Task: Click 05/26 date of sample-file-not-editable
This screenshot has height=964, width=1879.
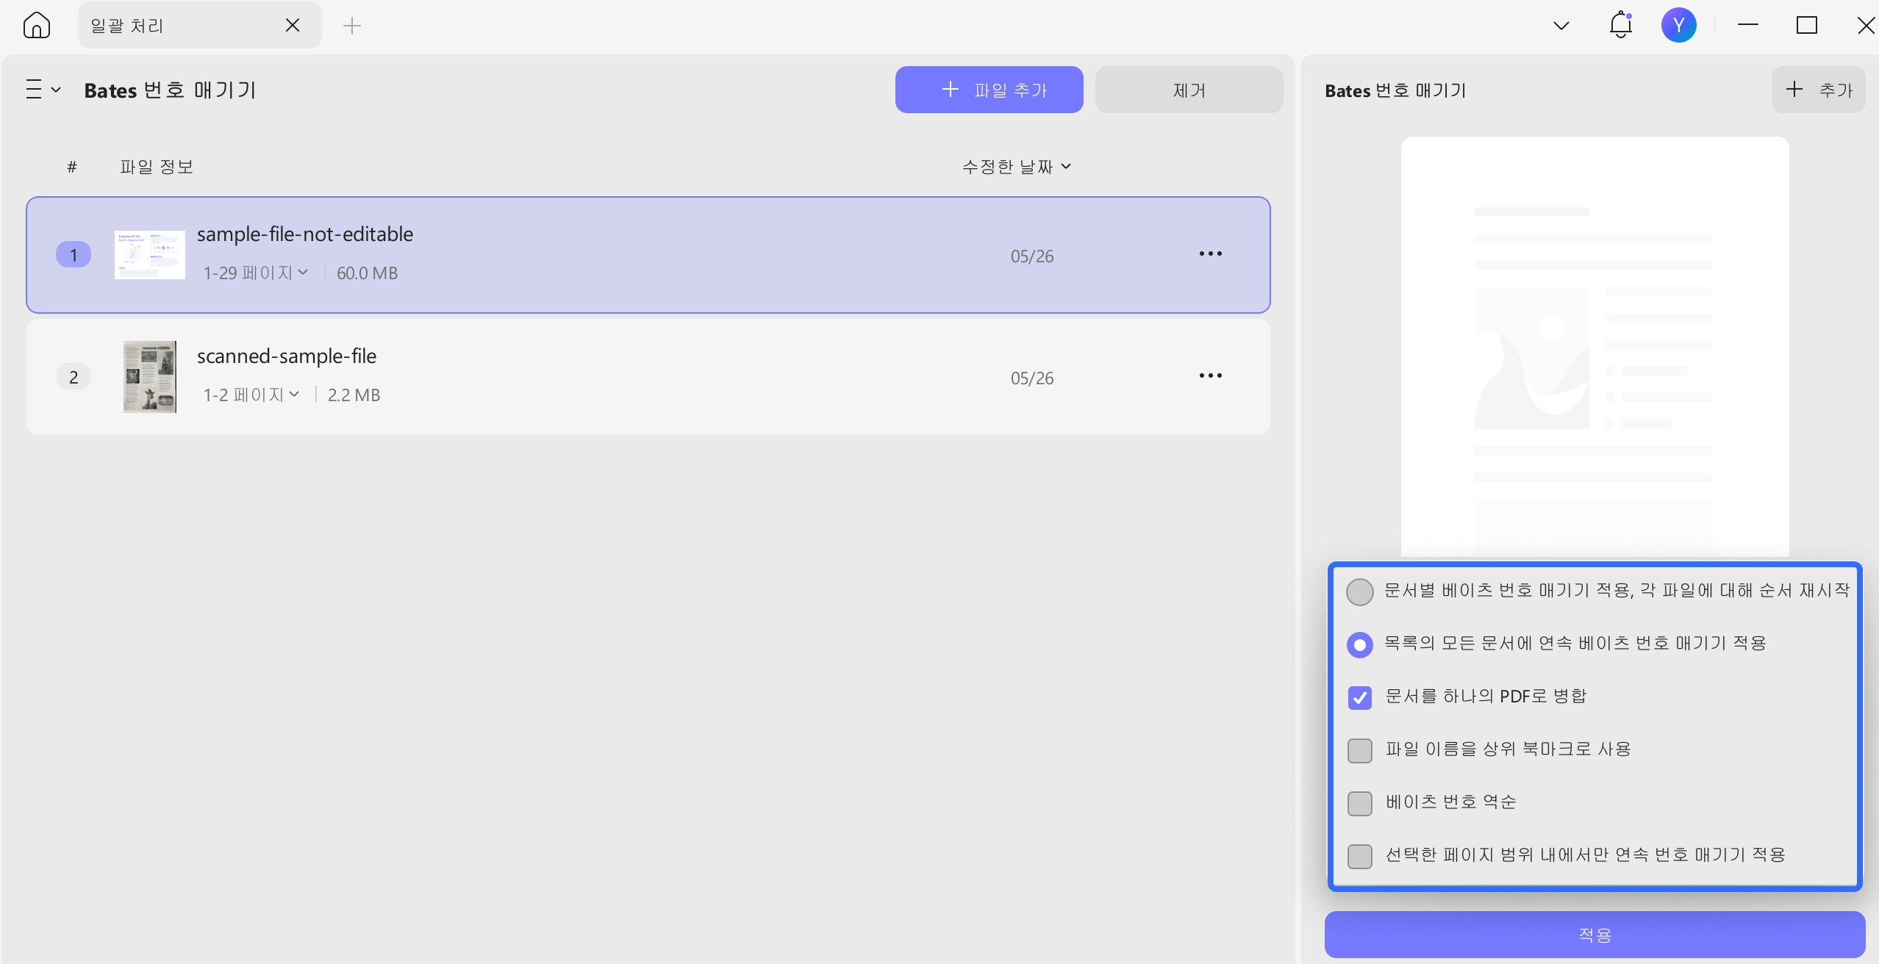Action: (1031, 256)
